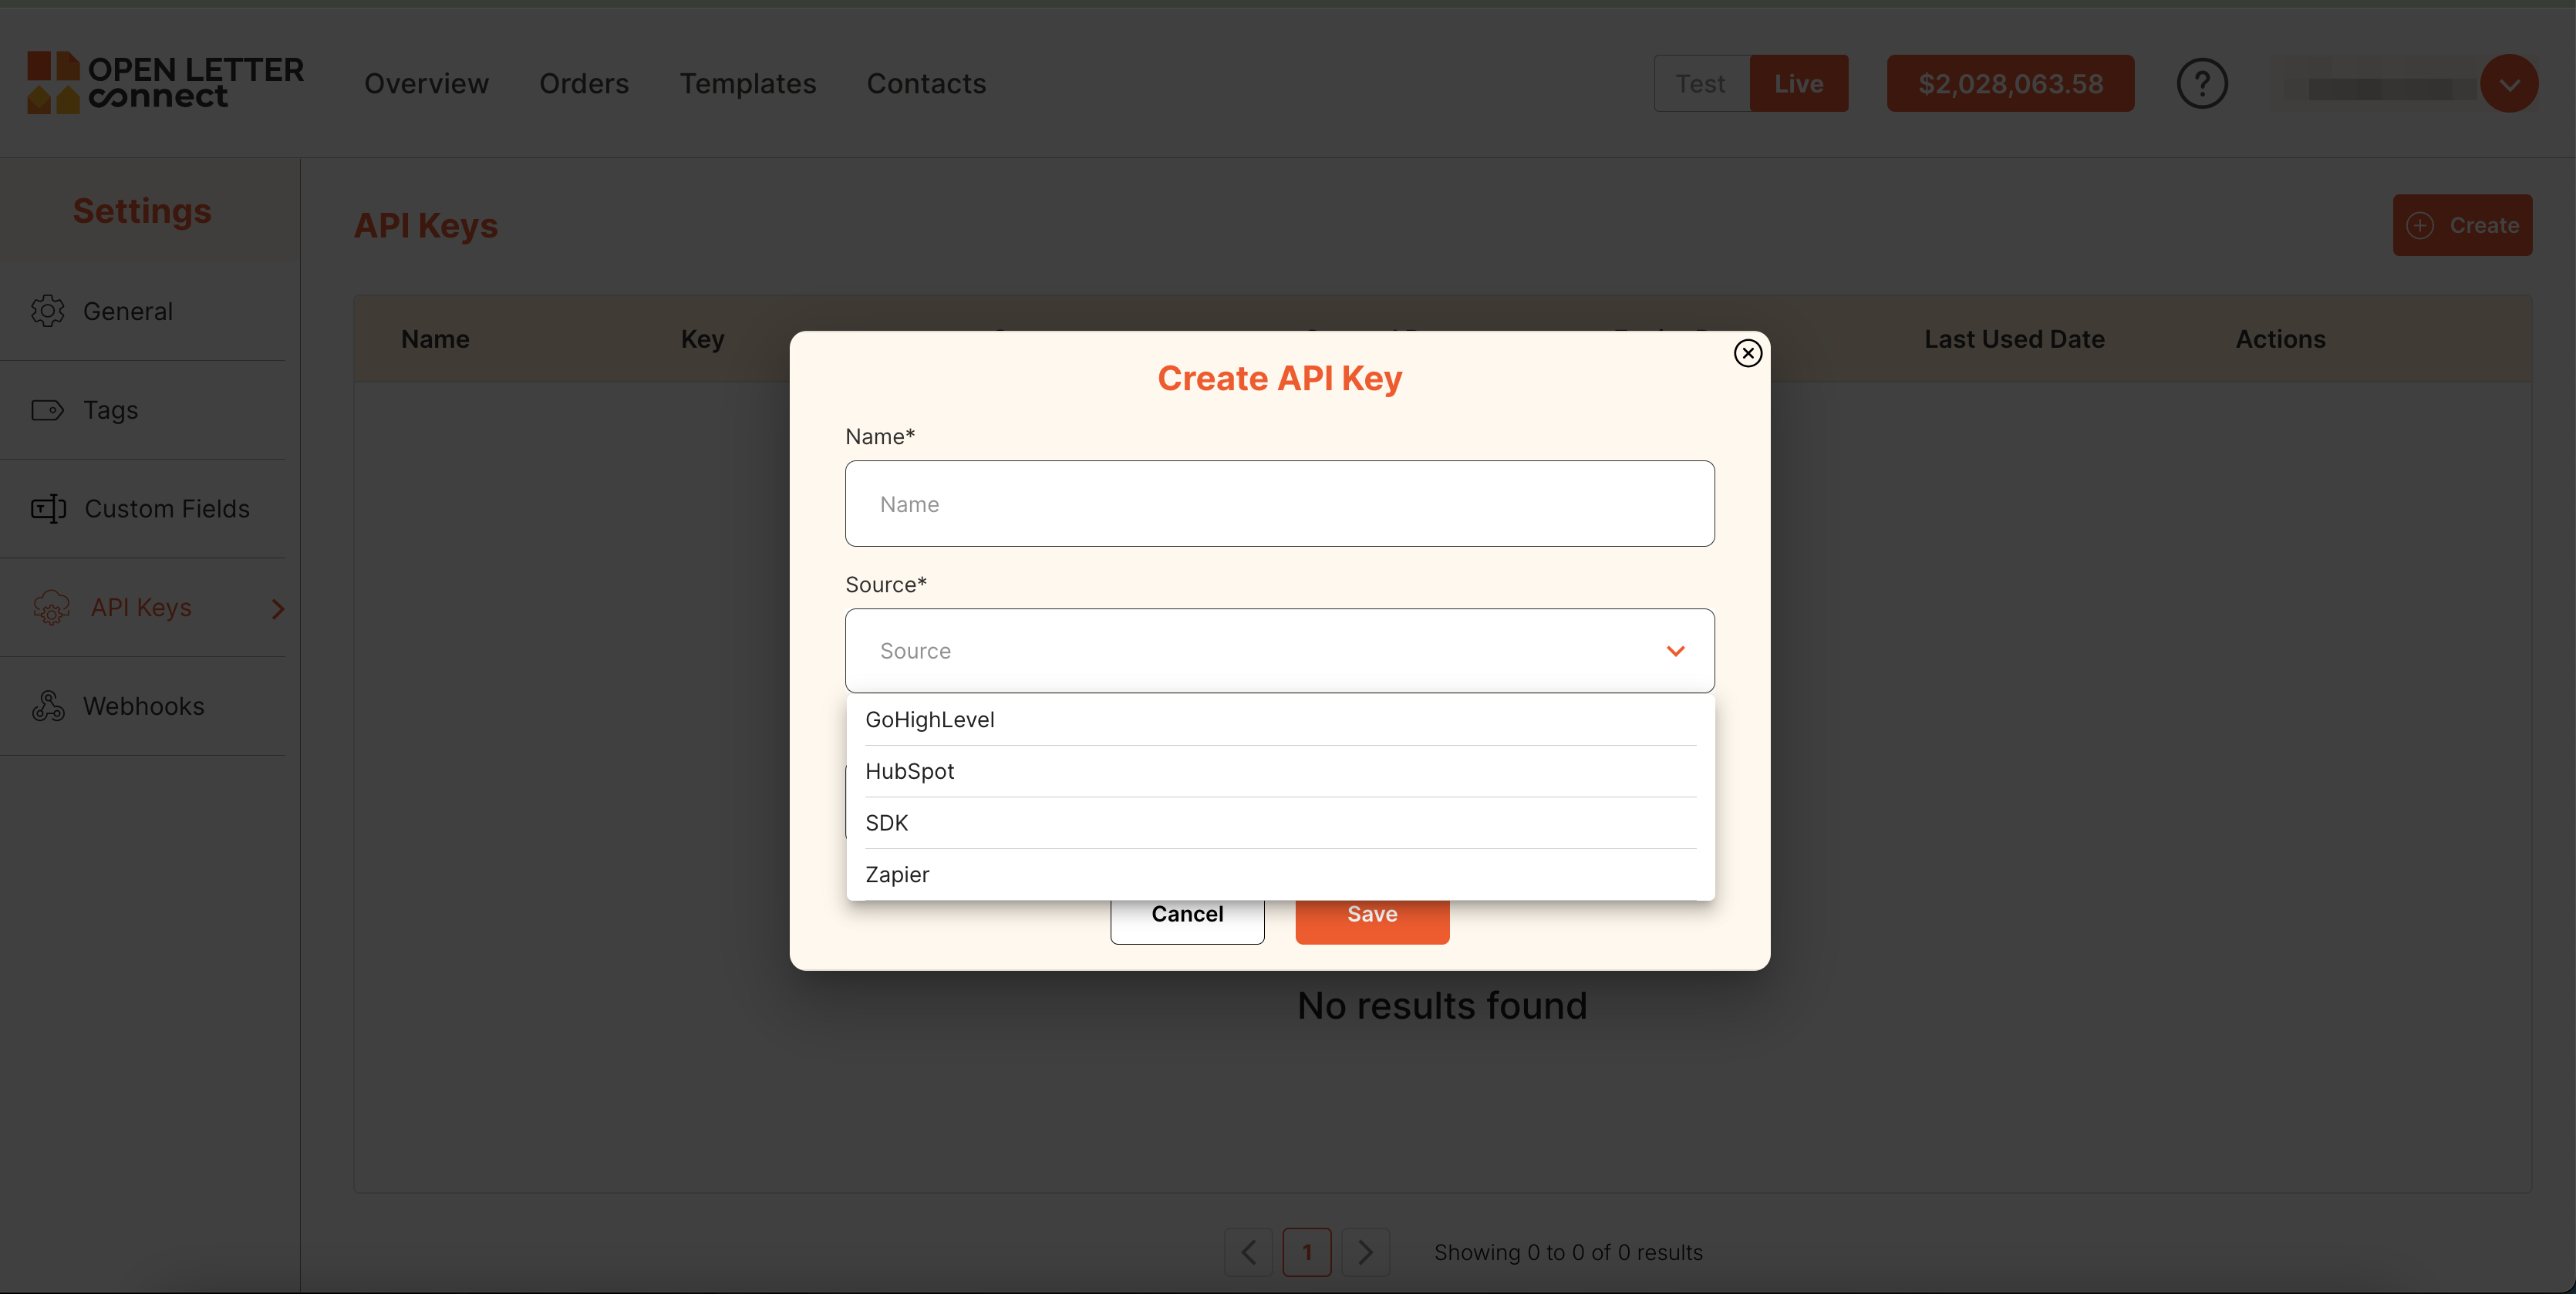Close the Create API Key dialog
Image resolution: width=2576 pixels, height=1294 pixels.
pos(1747,353)
